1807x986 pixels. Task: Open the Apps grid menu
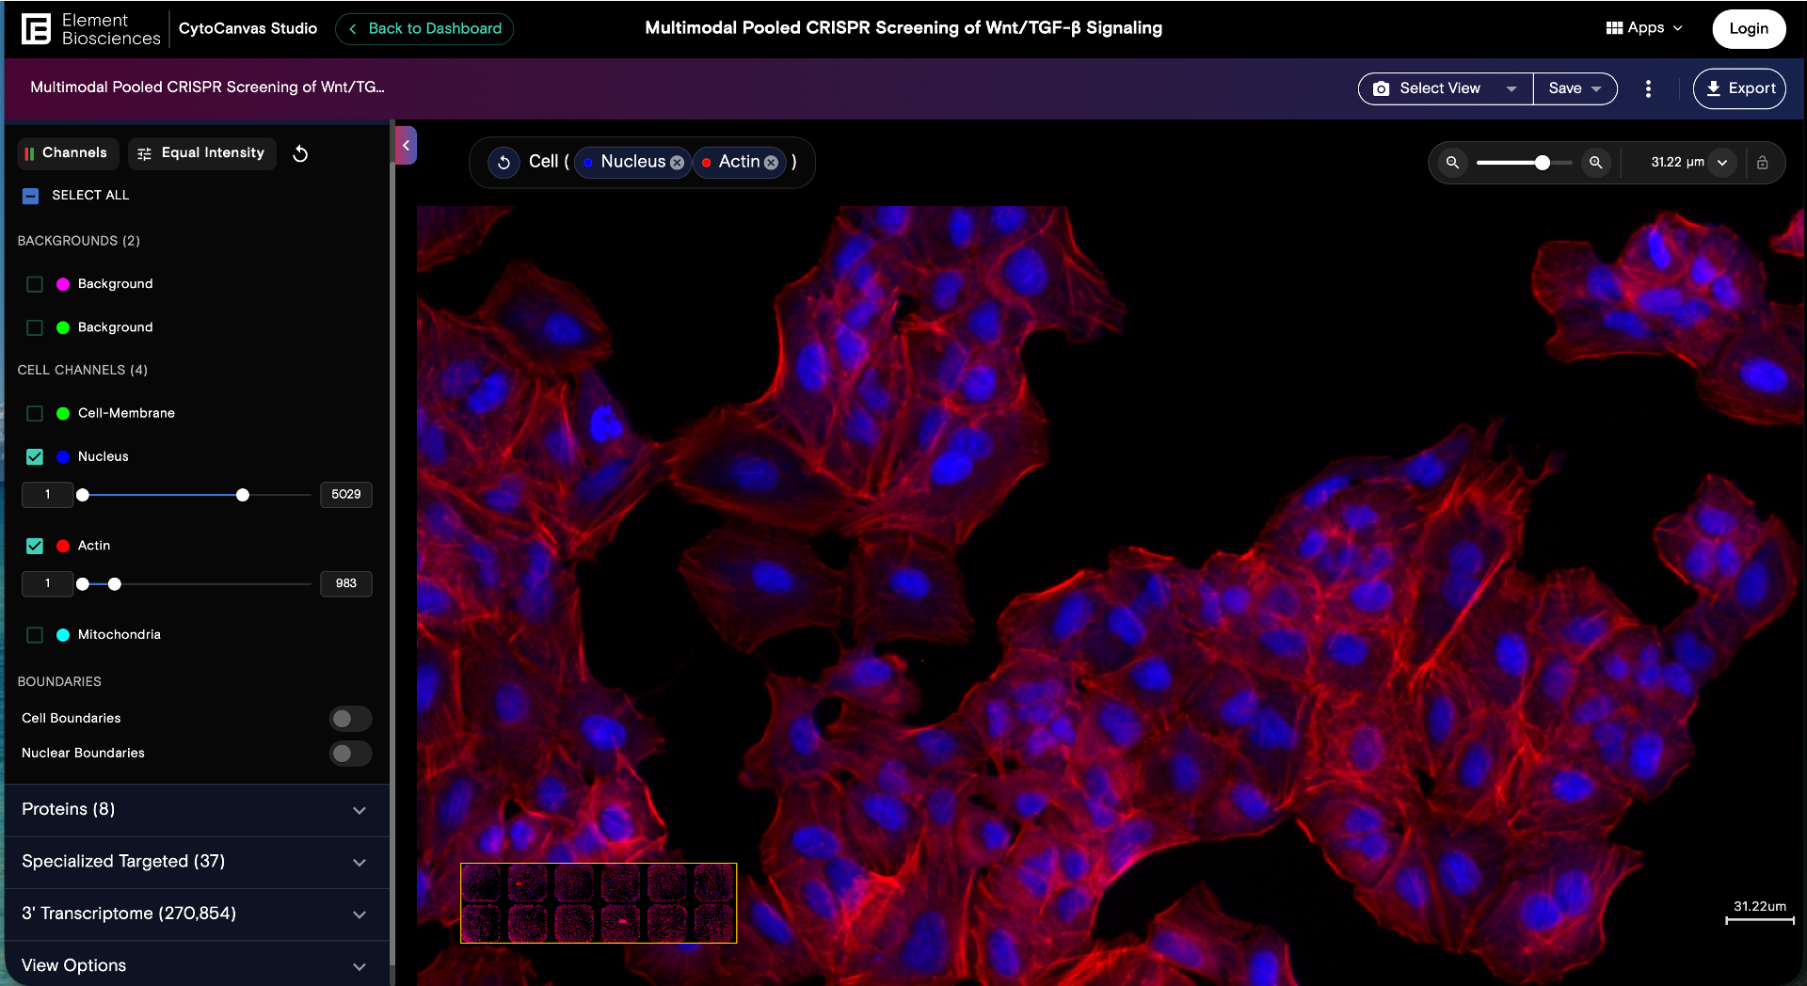[x=1643, y=28]
